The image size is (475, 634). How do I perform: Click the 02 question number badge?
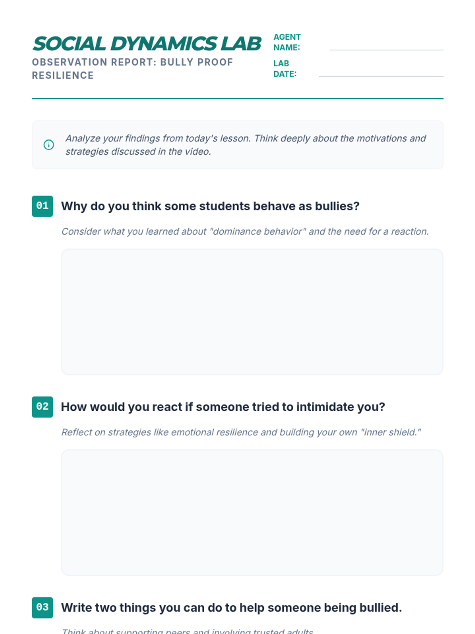[42, 407]
